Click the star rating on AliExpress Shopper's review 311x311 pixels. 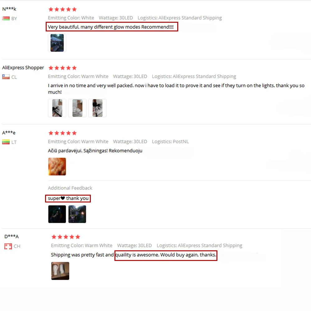(x=63, y=68)
